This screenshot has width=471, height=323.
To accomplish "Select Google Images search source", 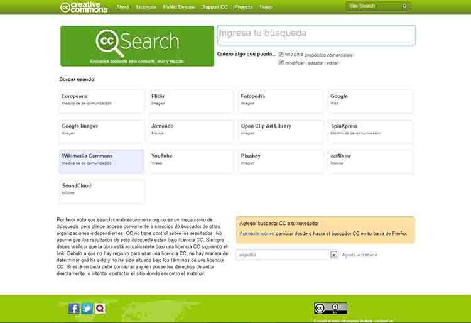I will [102, 131].
